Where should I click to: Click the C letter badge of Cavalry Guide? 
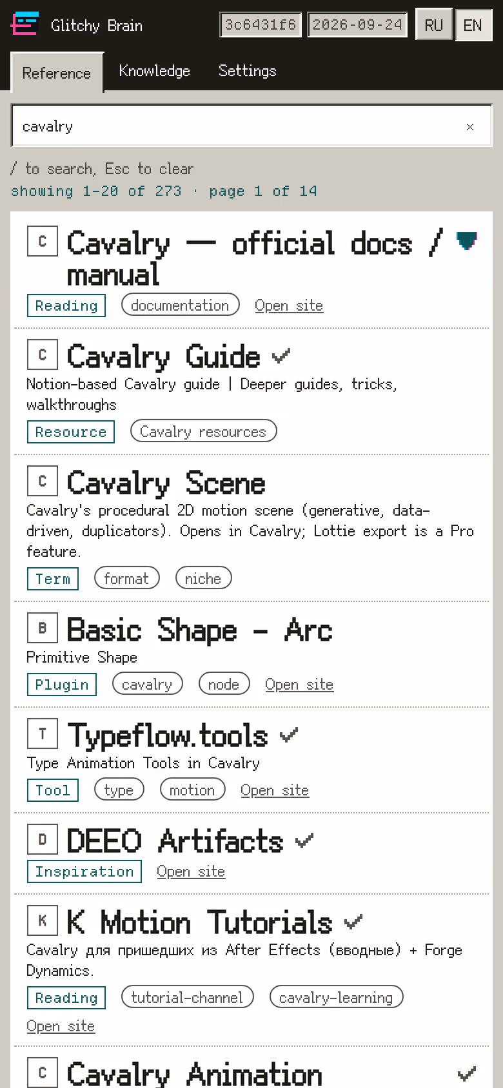pyautogui.click(x=43, y=355)
